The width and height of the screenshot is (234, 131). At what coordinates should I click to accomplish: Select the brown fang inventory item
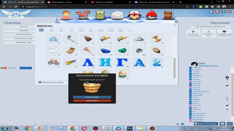pyautogui.click(x=88, y=39)
